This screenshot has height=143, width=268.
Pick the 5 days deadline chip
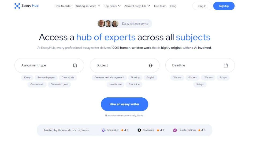click(200, 84)
